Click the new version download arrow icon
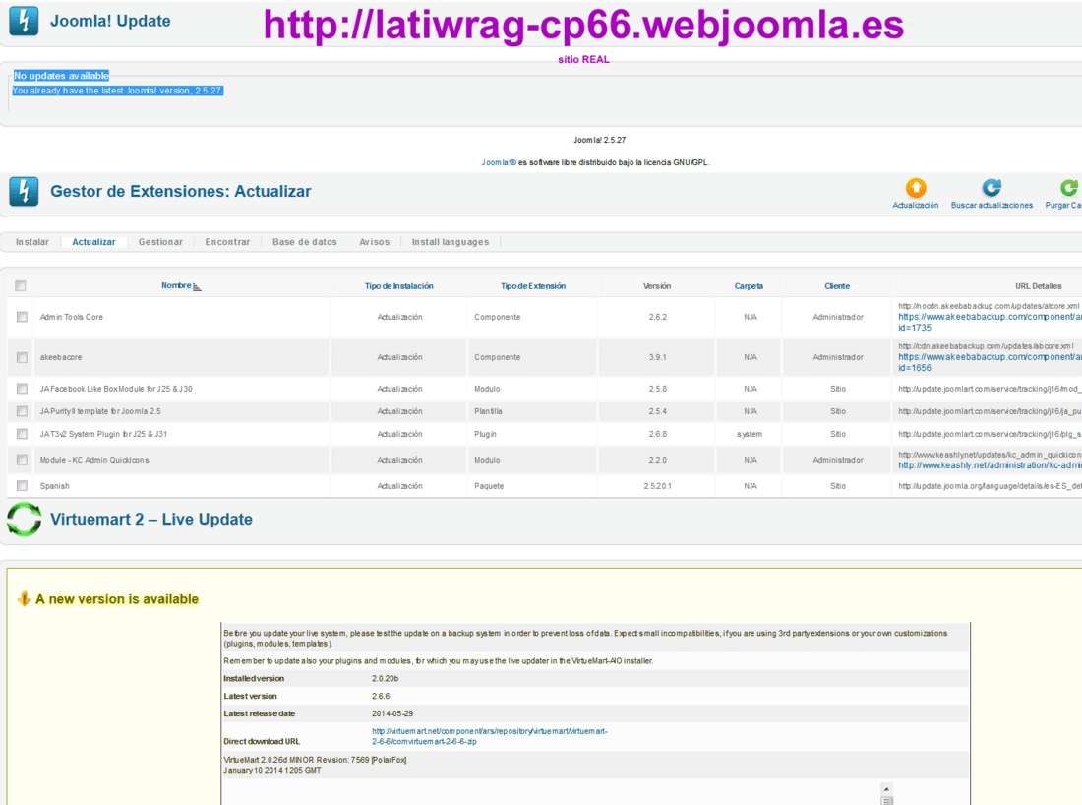The height and width of the screenshot is (805, 1082). pyautogui.click(x=25, y=598)
